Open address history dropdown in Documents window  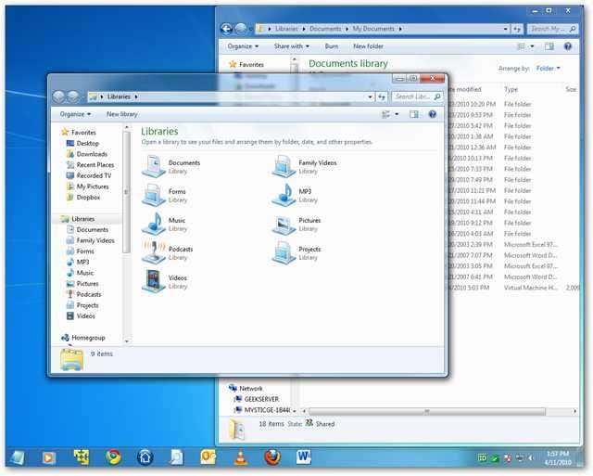coord(505,29)
